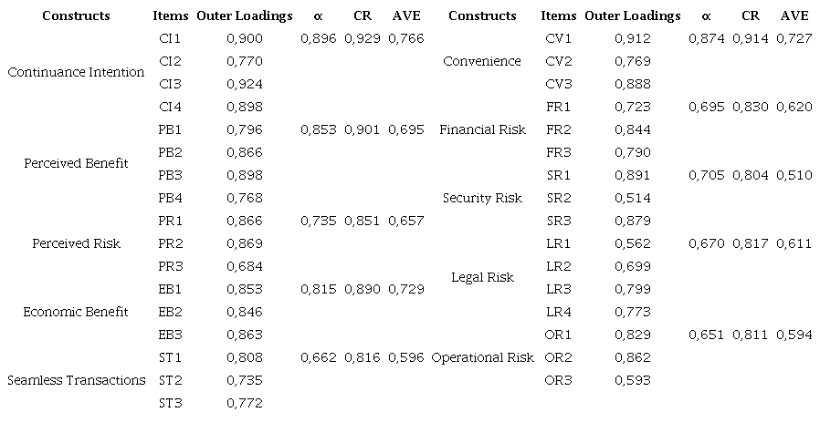The height and width of the screenshot is (433, 820).
Task: Click the Legal Risk construct label
Action: click(482, 277)
